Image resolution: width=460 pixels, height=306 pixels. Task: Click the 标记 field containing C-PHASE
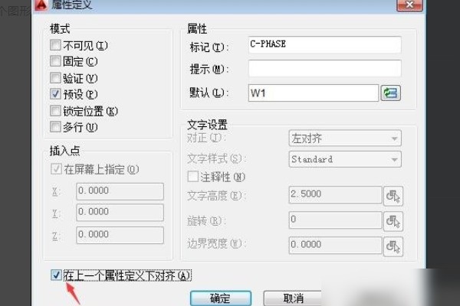[324, 45]
